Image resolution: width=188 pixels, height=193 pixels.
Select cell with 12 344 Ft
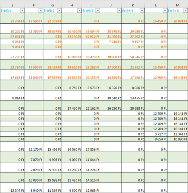click(12, 188)
